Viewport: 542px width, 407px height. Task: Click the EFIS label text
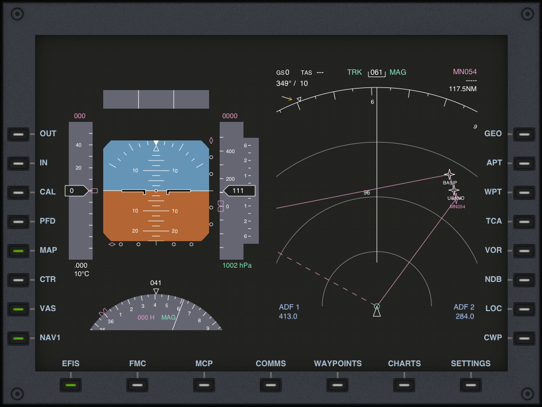click(x=71, y=364)
